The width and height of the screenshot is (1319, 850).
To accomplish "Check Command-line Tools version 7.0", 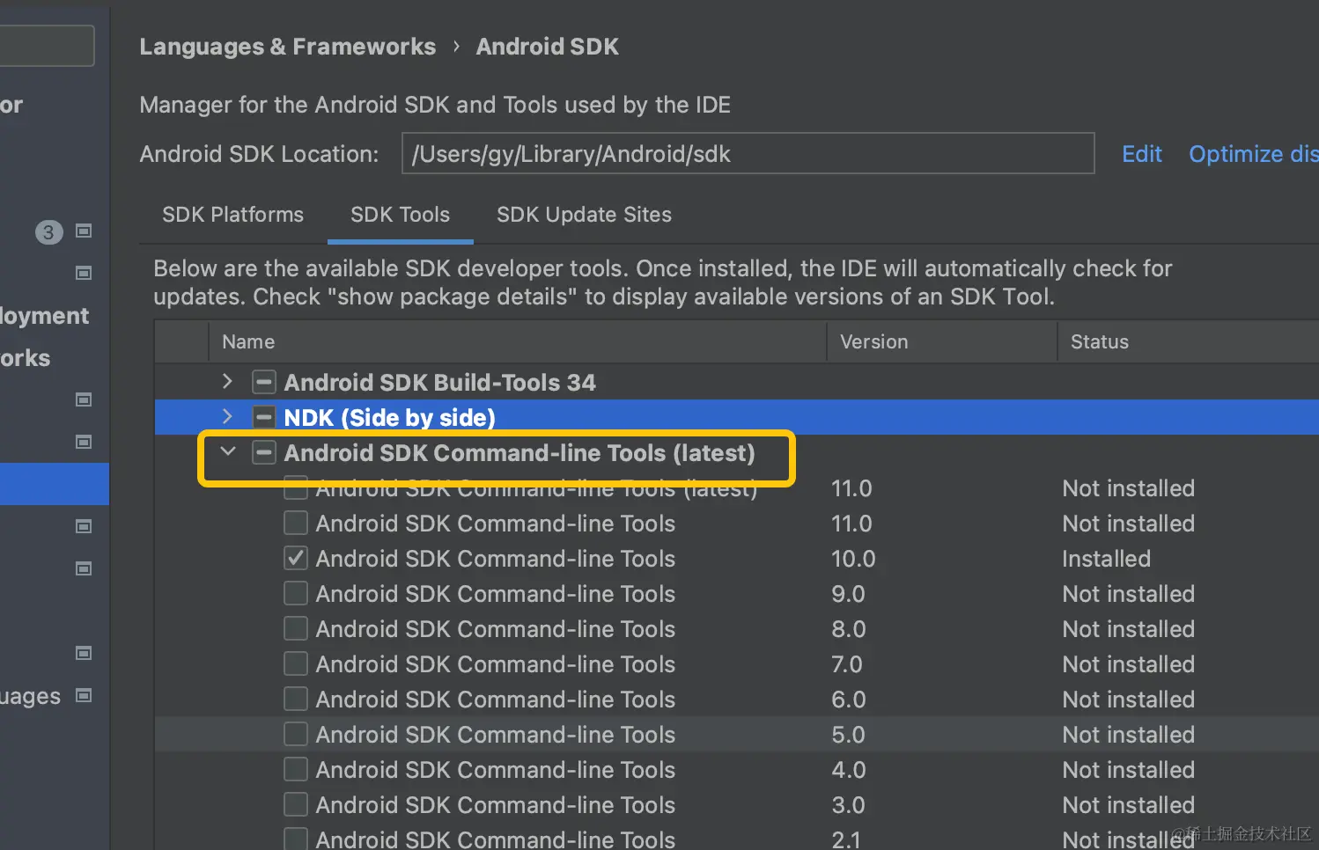I will (296, 663).
